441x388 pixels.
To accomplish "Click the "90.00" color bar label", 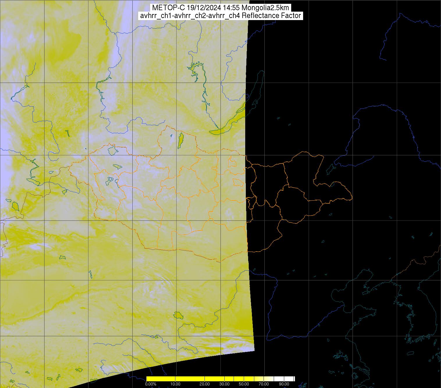I will tap(283, 384).
